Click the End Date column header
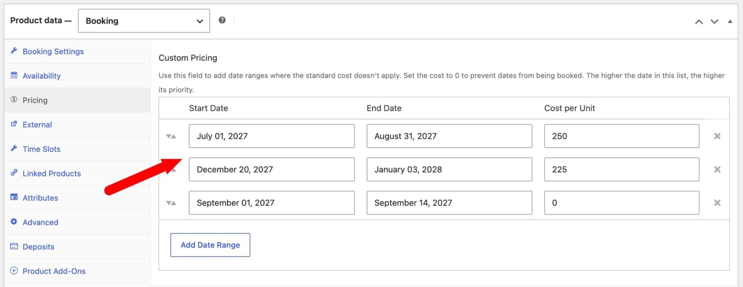Screen dimensions: 743x287 tap(384, 108)
